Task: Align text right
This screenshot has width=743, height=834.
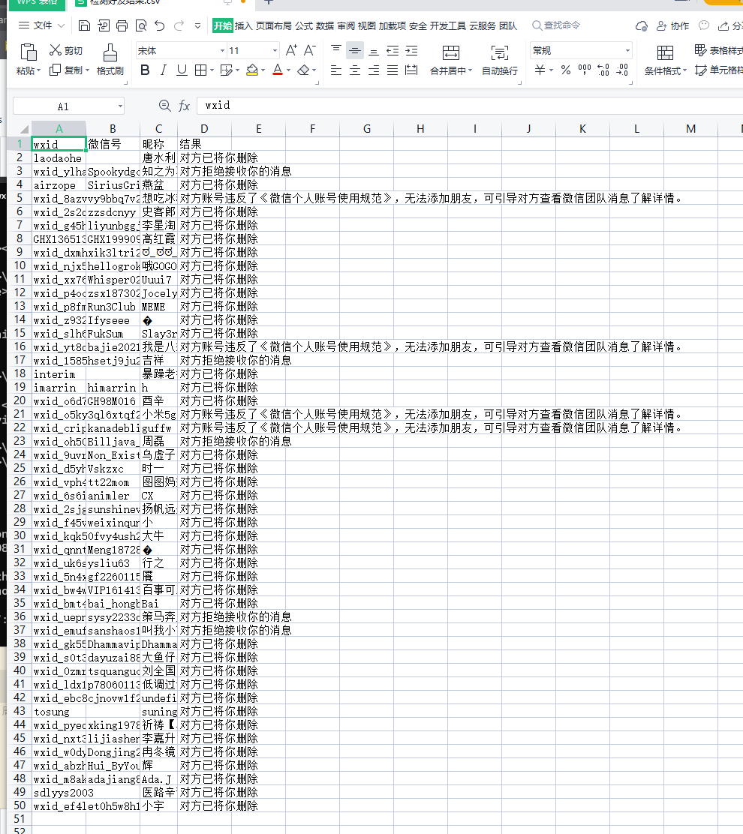Action: (x=374, y=70)
